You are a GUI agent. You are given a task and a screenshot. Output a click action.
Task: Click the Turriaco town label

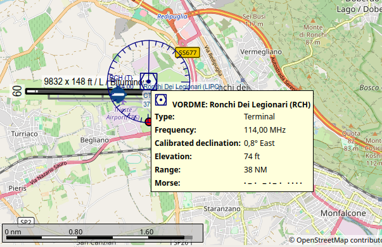[x=25, y=134]
